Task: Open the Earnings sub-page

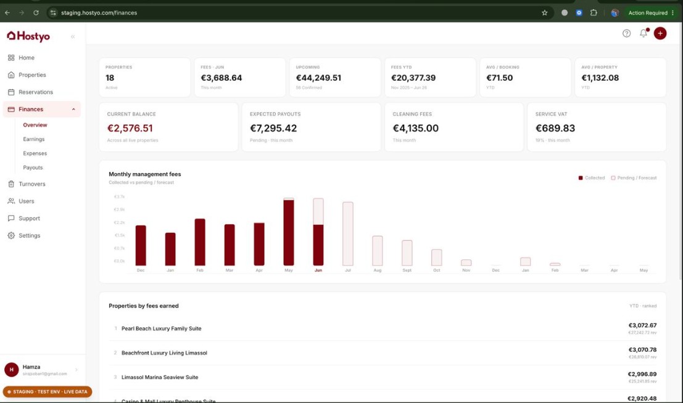Action: pos(33,139)
